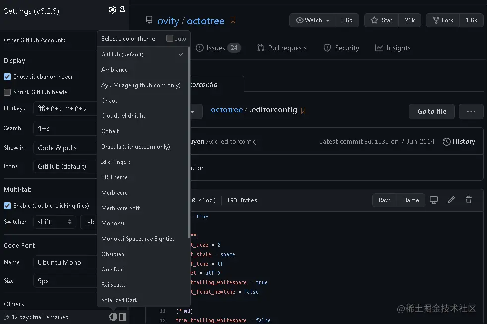Click octotree breadcrumb link before .editorconfig
Viewport: 487px width, 324px height.
[227, 110]
